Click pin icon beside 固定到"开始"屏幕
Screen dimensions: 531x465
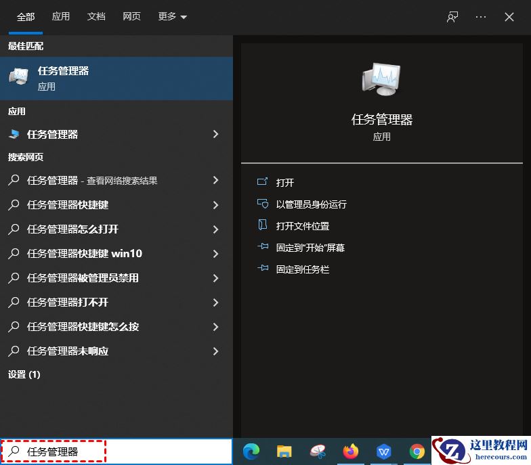(x=263, y=246)
